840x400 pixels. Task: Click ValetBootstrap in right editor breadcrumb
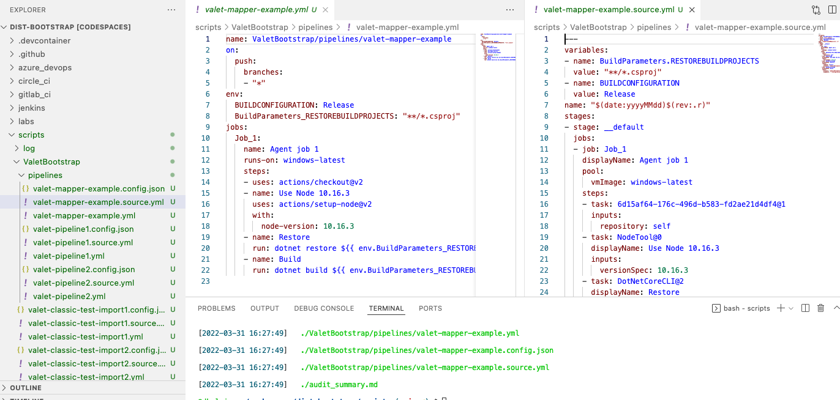click(x=598, y=28)
